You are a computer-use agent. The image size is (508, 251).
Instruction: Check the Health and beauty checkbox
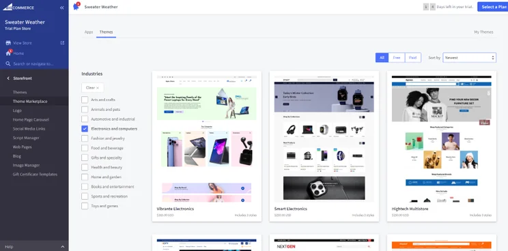[85, 167]
